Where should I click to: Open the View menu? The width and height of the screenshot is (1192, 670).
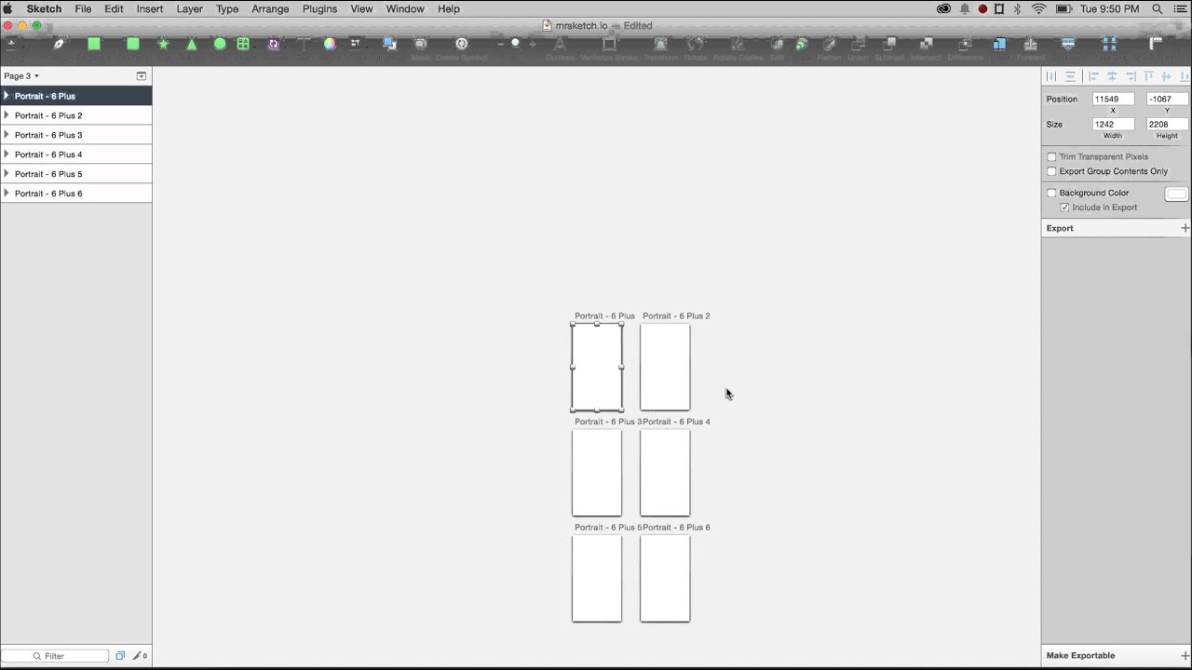point(361,8)
